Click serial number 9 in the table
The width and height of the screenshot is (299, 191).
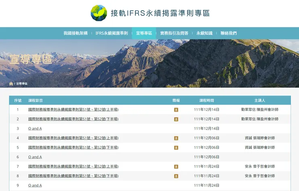pyautogui.click(x=18, y=185)
